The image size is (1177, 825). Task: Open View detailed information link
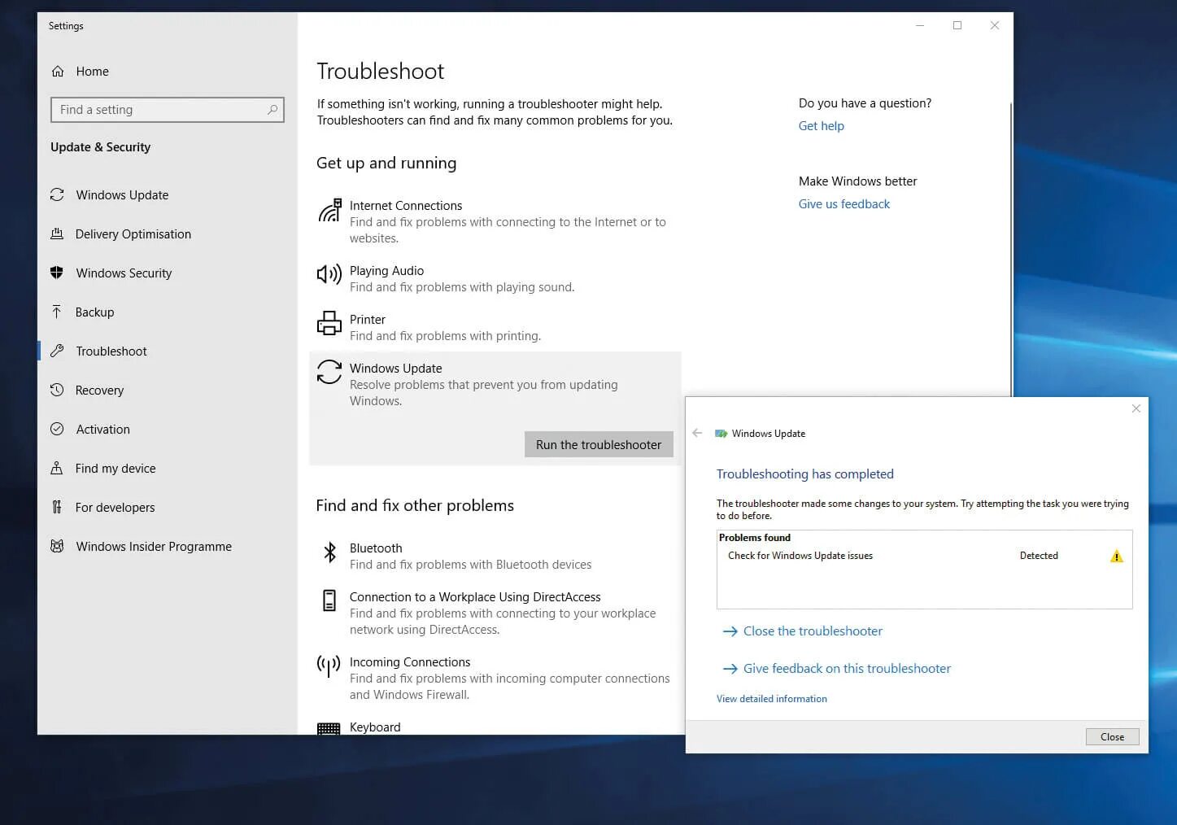772,699
